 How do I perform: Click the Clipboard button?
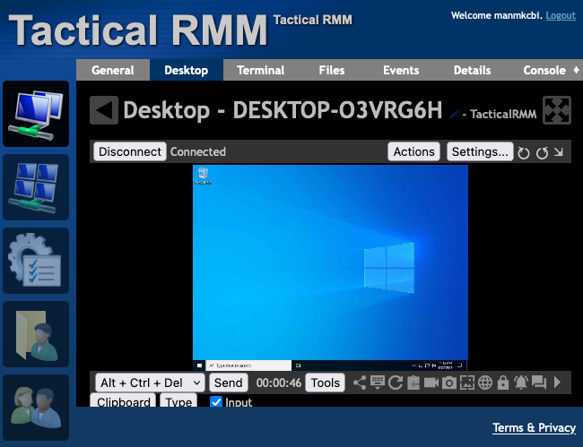pyautogui.click(x=124, y=400)
